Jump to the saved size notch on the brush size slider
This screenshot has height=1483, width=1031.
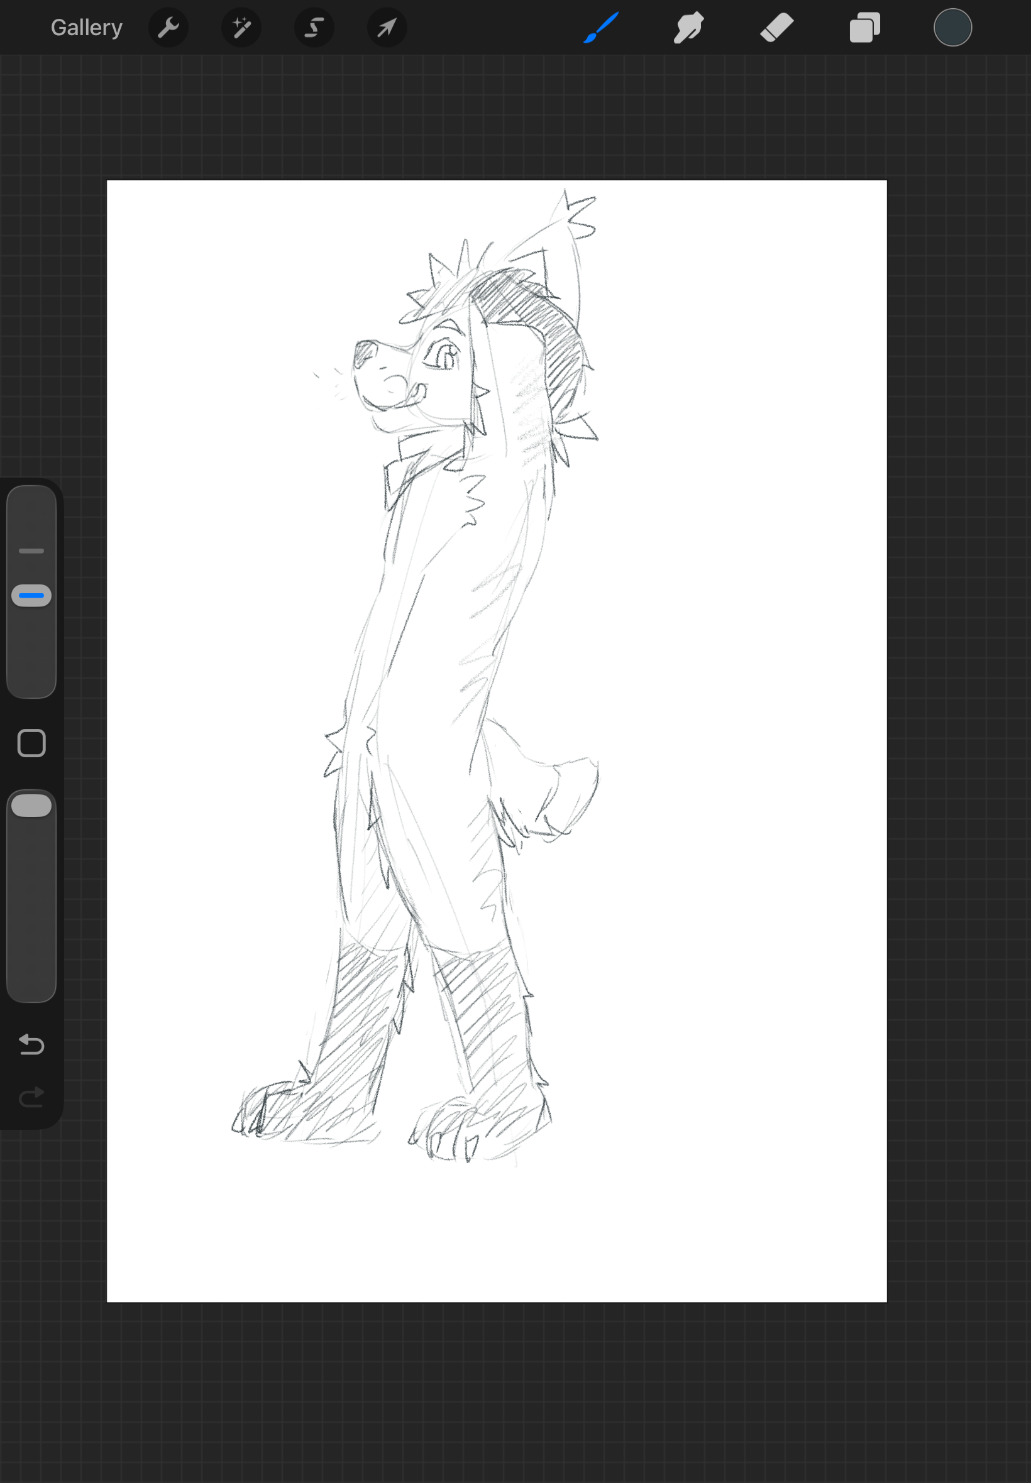31,550
